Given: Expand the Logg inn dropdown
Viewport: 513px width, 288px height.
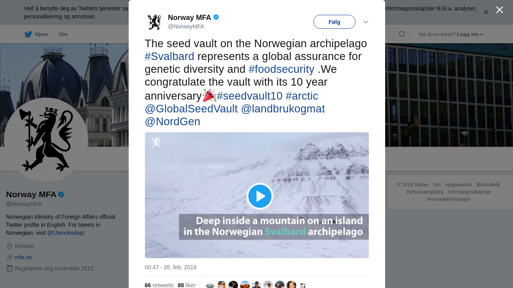Looking at the screenshot, I should [470, 34].
